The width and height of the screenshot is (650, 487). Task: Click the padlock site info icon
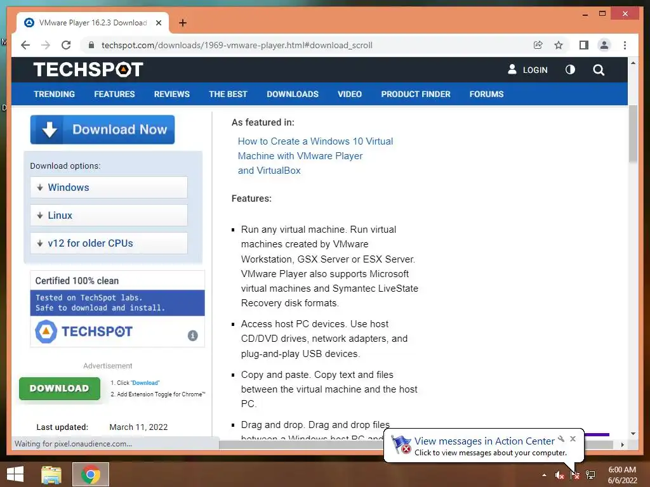tap(91, 45)
